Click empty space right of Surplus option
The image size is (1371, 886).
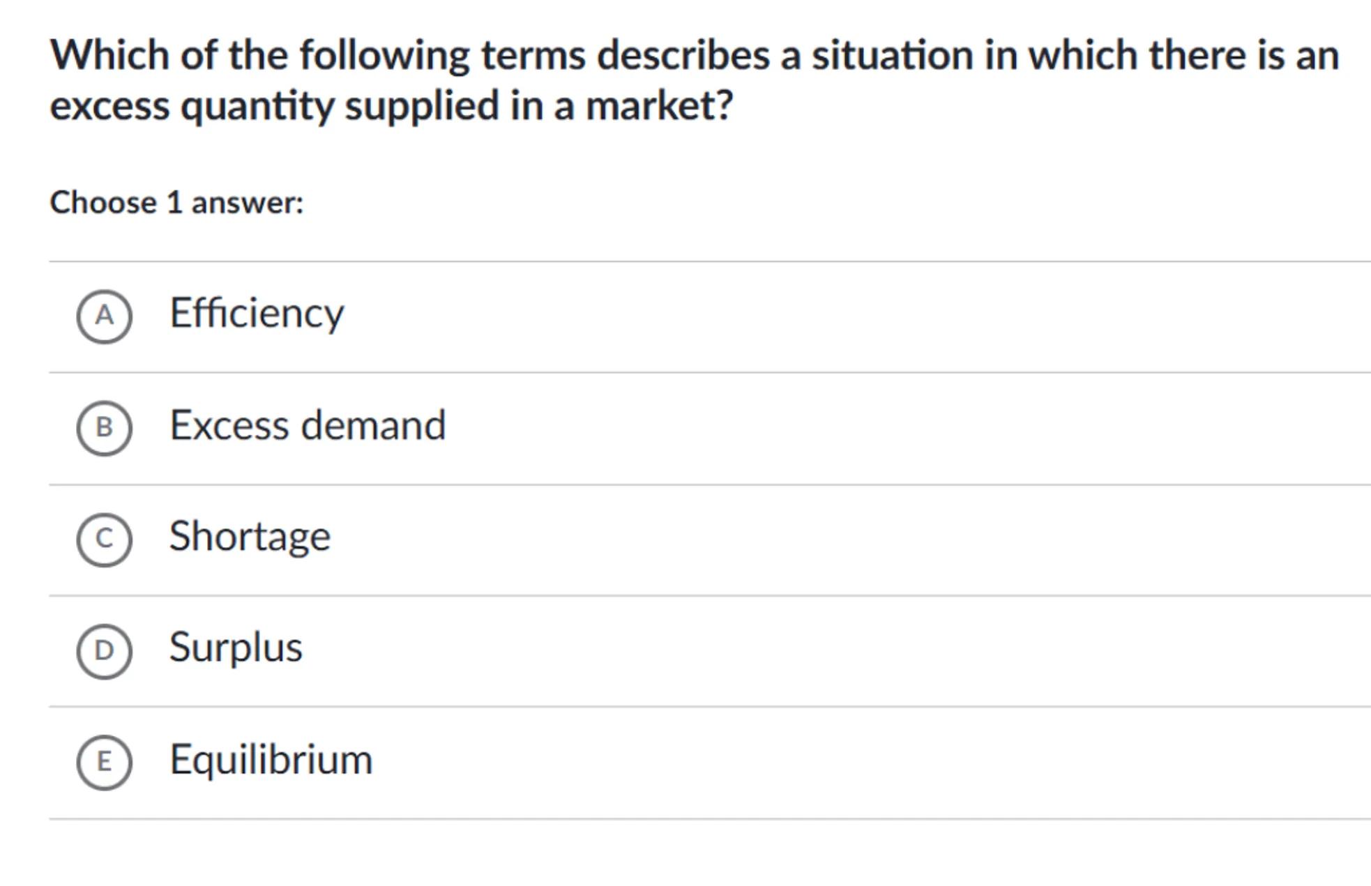click(x=837, y=651)
